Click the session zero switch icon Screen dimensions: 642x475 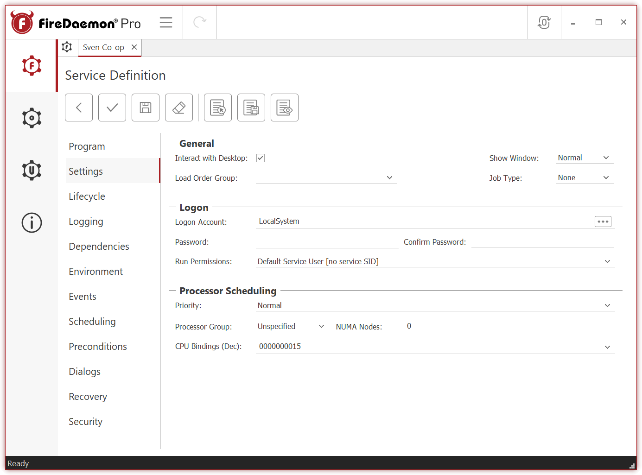pos(544,22)
